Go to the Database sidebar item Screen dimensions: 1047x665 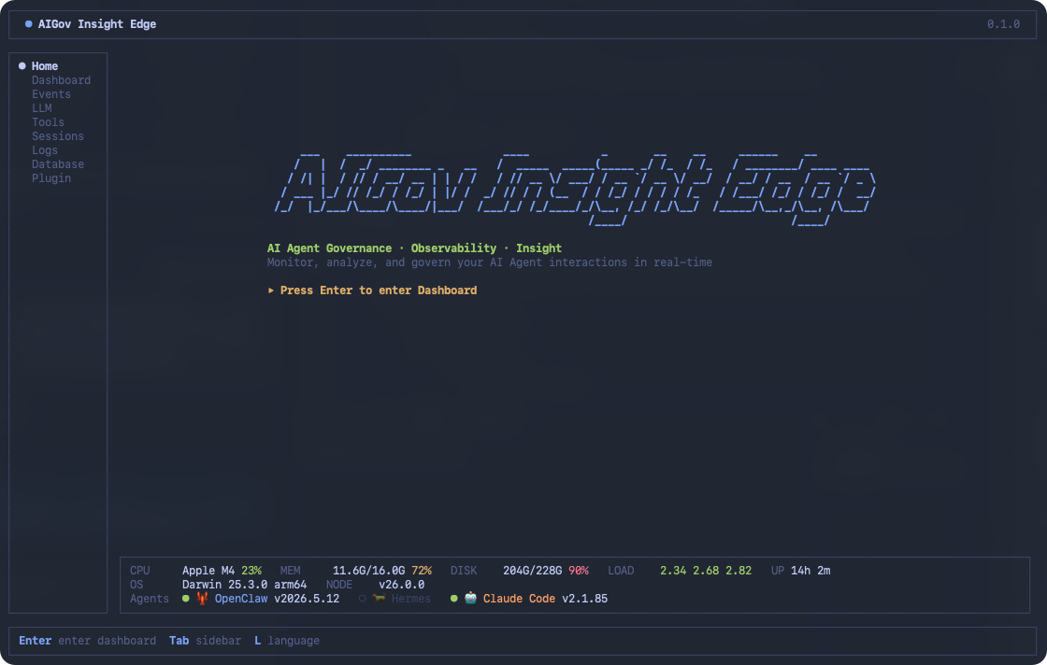tap(57, 164)
